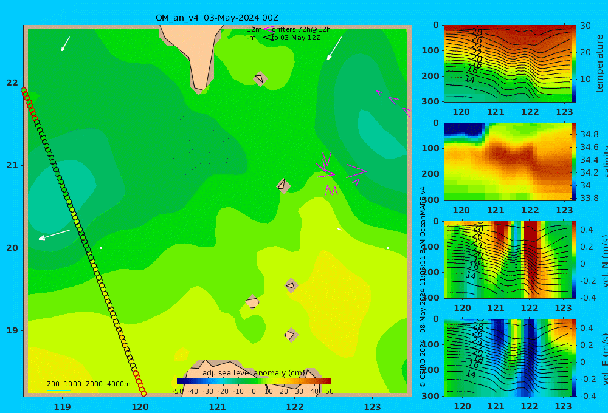Click the "50" tick at the sea level colorbar's right end
The image size is (608, 413).
330,391
